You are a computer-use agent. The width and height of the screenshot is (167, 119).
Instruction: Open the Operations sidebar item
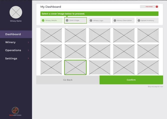click(16, 50)
